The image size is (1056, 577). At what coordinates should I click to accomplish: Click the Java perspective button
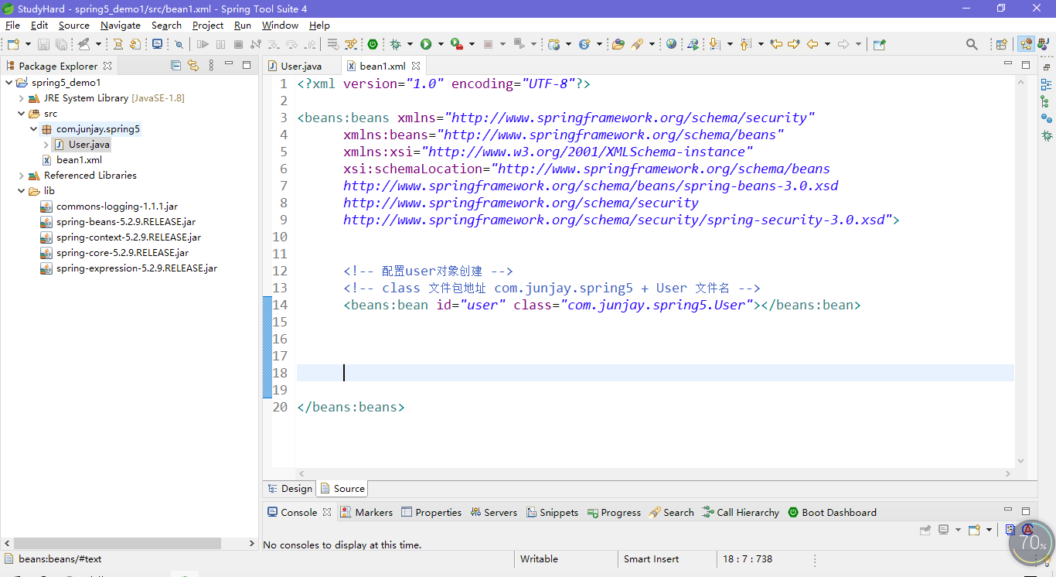tap(1045, 44)
